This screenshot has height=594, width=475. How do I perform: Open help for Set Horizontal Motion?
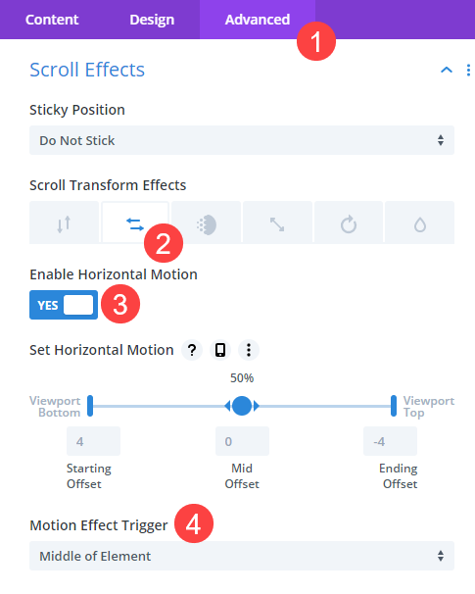click(192, 350)
